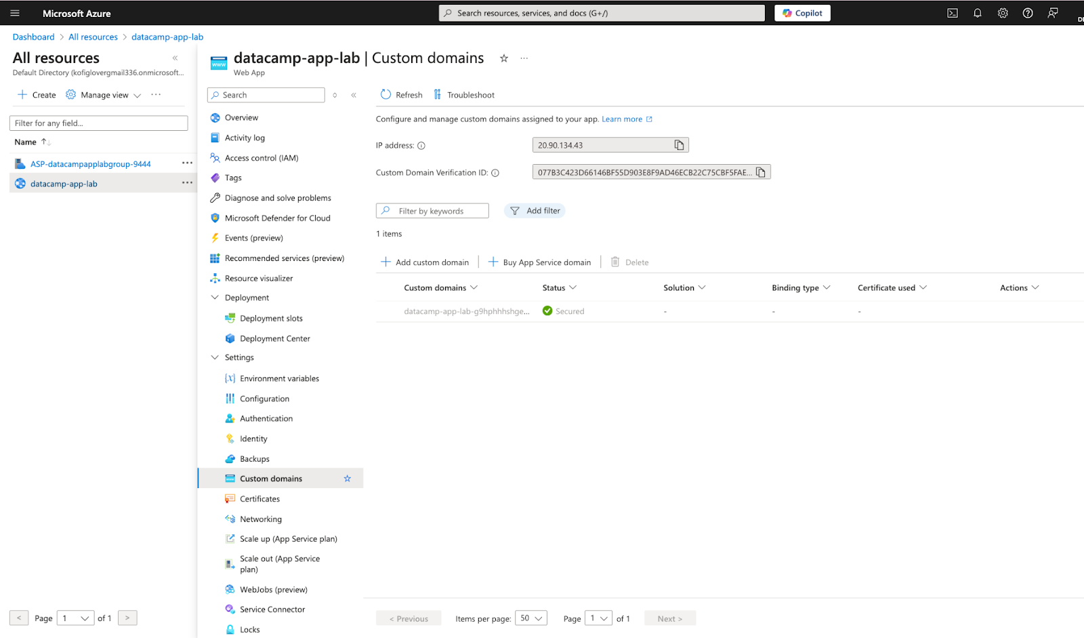The height and width of the screenshot is (638, 1084).
Task: Focus the Filter by keywords box
Action: click(432, 211)
